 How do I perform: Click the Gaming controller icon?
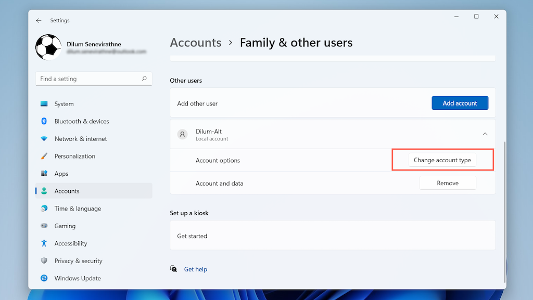(x=44, y=226)
